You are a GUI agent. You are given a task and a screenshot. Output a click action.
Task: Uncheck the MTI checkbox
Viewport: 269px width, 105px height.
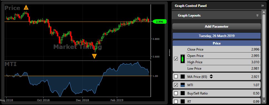coord(176,85)
